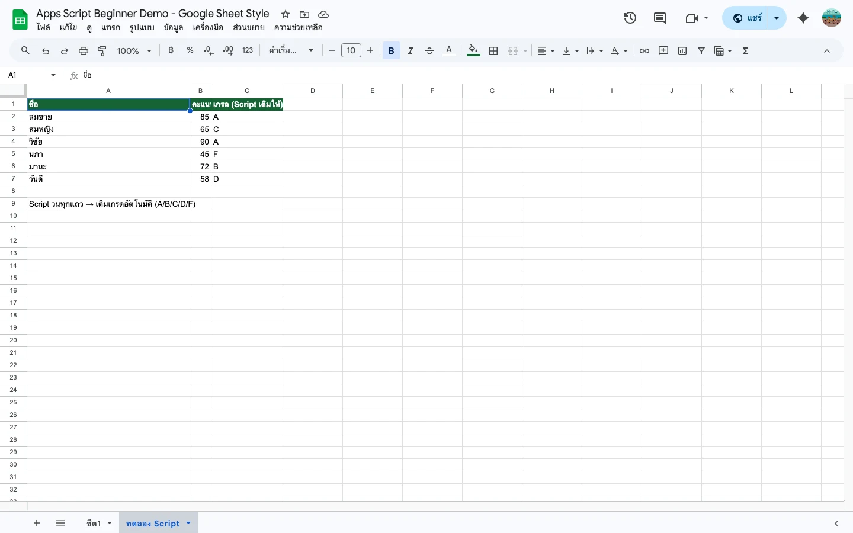Expand the font family dropdown
The image size is (853, 533).
coord(291,51)
